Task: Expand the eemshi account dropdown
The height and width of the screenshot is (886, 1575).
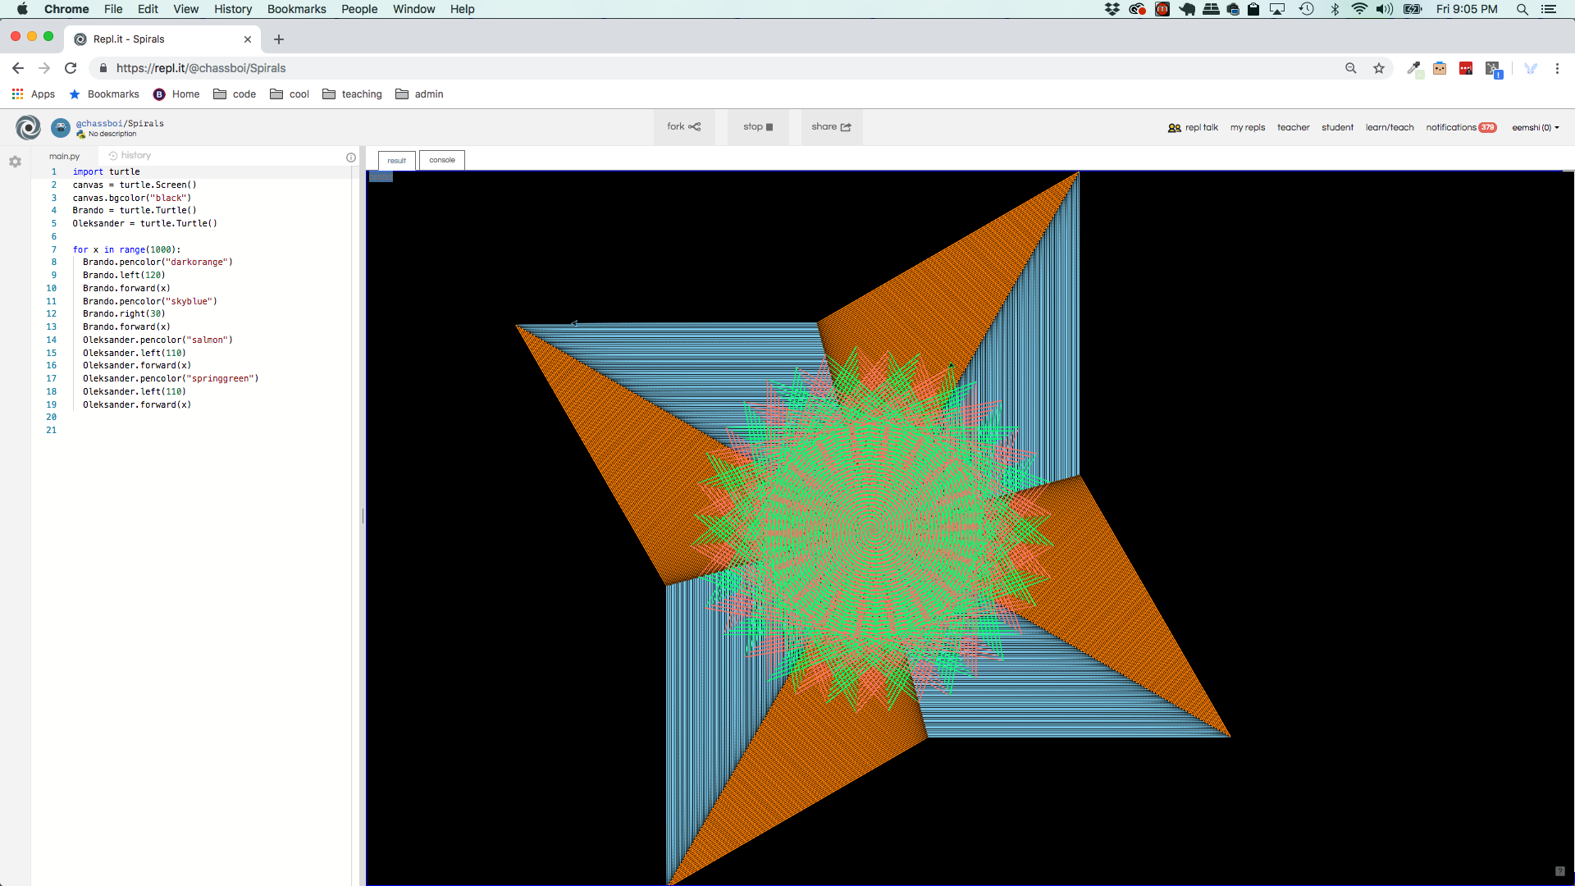Action: (1536, 127)
